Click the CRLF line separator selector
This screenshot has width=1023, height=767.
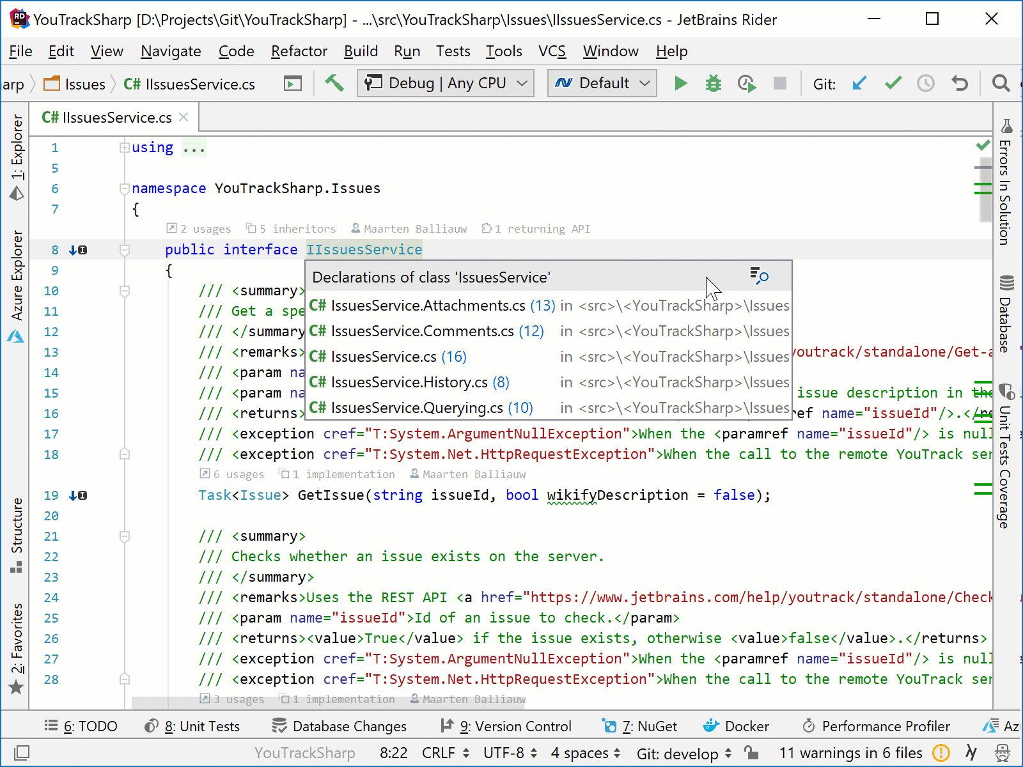[x=438, y=753]
